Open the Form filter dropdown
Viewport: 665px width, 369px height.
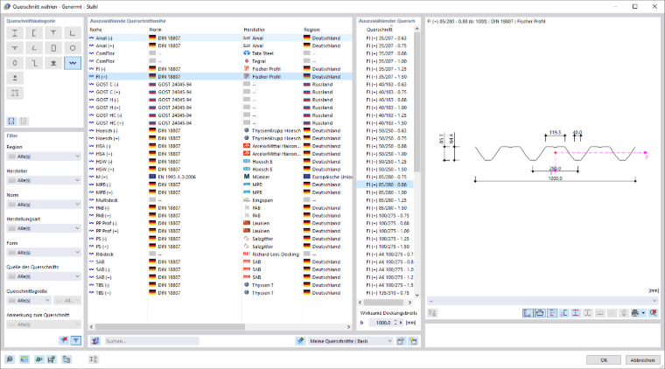44,253
